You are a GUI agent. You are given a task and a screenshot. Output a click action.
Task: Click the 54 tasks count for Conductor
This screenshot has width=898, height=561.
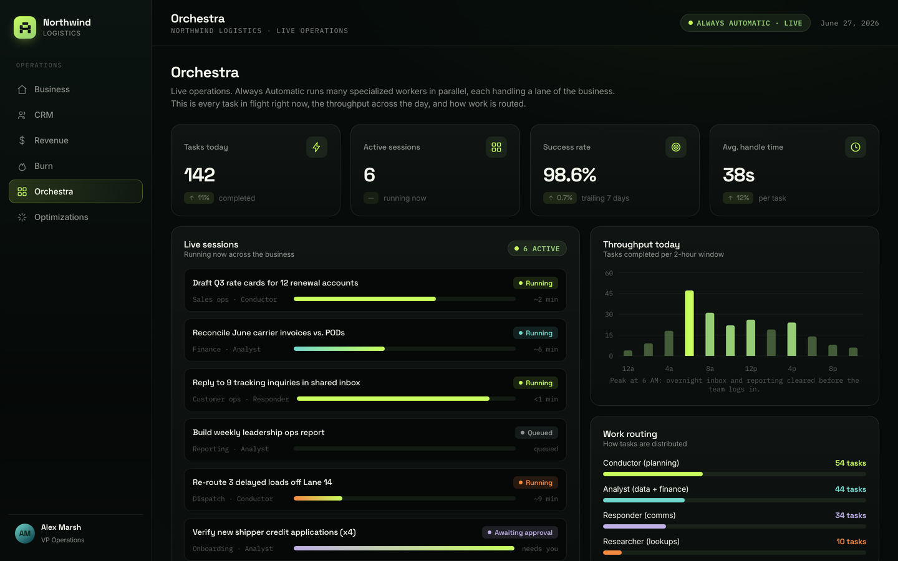tap(851, 463)
